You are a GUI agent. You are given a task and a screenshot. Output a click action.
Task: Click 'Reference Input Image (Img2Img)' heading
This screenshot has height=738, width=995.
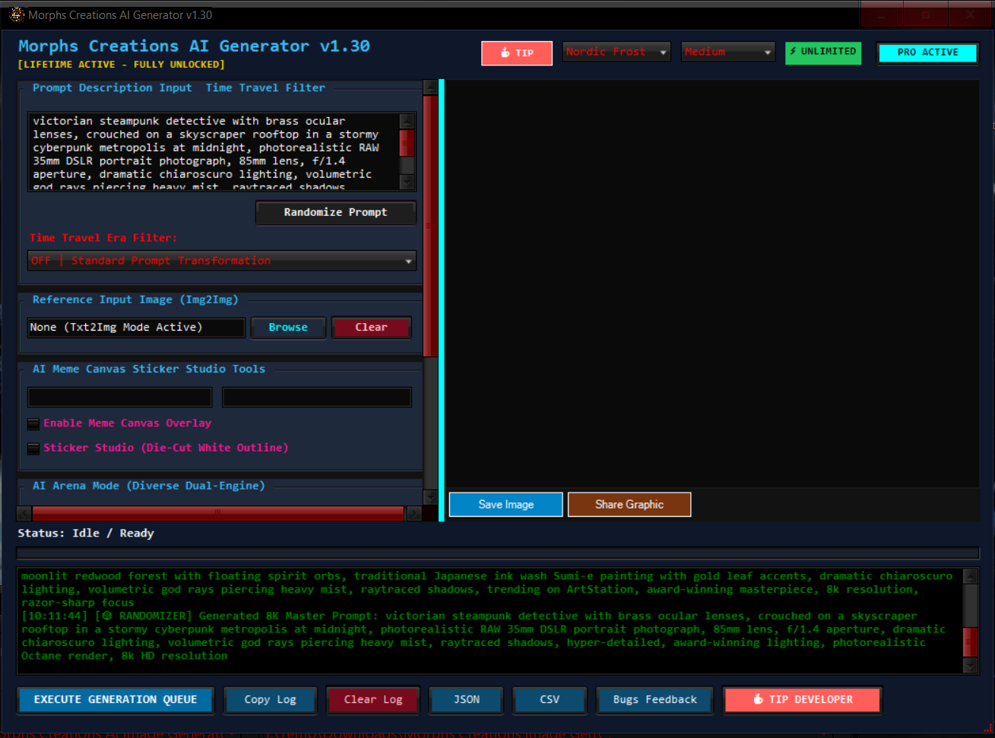[135, 300]
